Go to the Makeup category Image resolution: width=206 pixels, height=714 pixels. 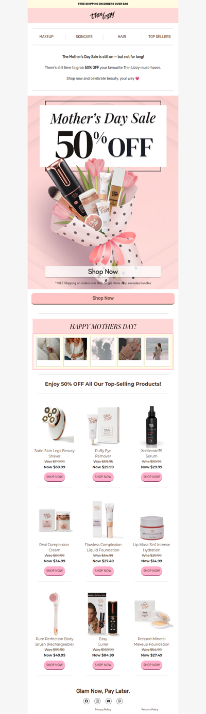[46, 37]
